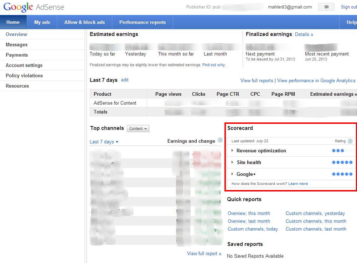Click the Sign out link

pos(348,7)
